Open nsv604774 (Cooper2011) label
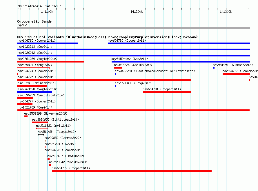 [37, 71]
